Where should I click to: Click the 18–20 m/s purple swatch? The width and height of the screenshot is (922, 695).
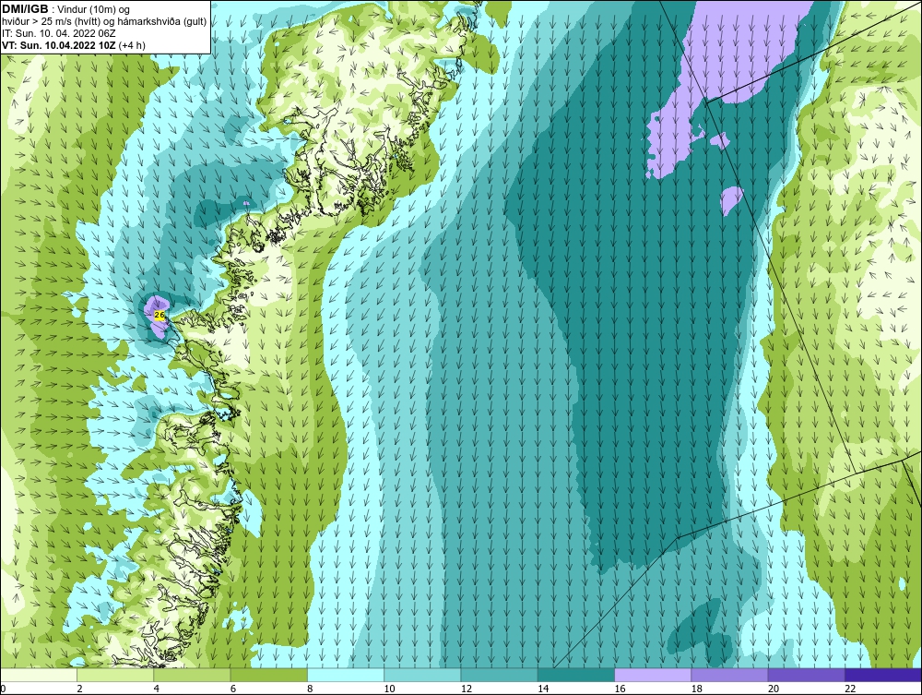(729, 675)
